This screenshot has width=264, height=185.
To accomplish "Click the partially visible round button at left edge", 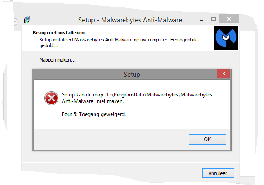I will [15, 22].
